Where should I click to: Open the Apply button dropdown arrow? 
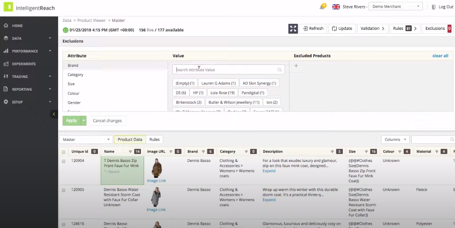tap(84, 121)
